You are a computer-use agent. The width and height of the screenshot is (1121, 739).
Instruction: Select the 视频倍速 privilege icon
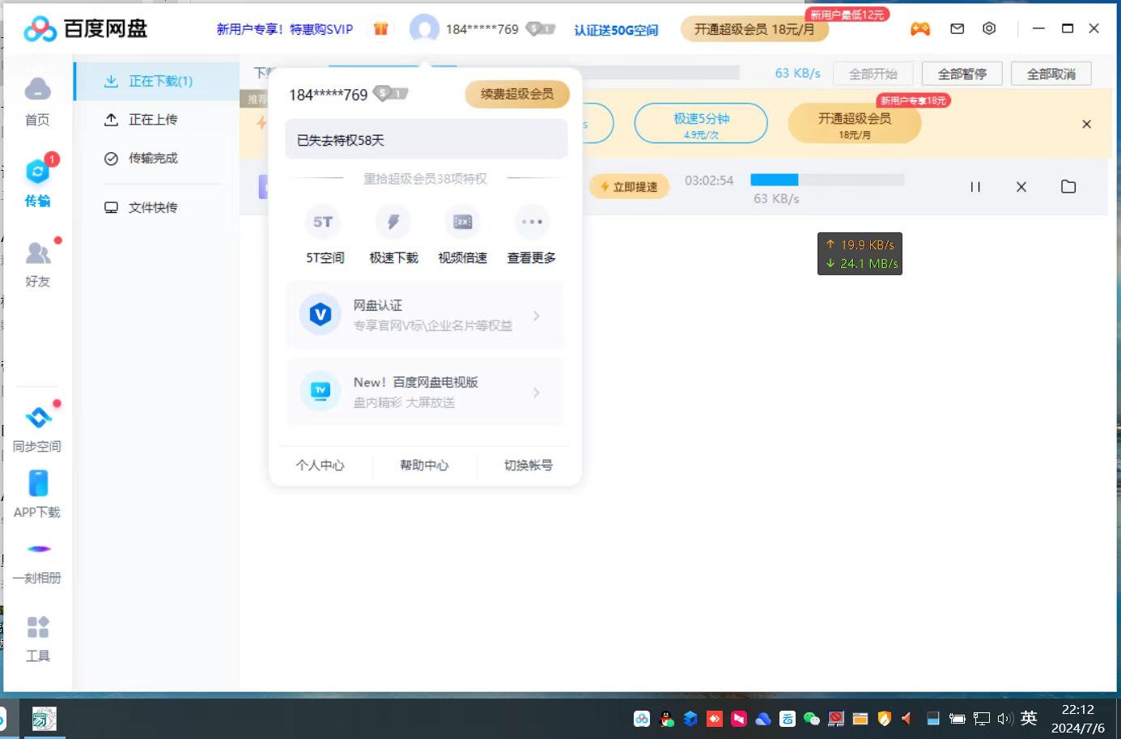click(462, 236)
